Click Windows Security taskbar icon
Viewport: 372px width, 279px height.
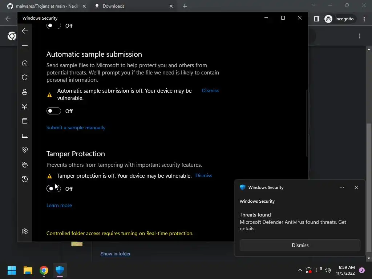coord(60,270)
